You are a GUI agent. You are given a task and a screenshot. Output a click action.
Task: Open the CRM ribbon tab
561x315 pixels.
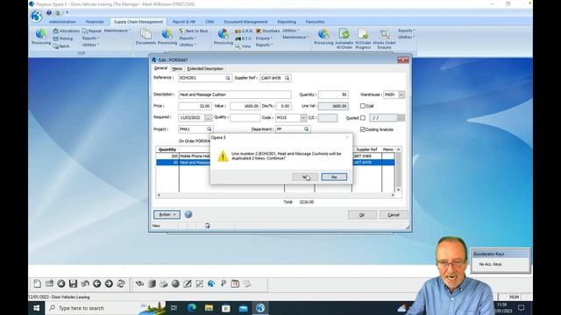coord(209,22)
